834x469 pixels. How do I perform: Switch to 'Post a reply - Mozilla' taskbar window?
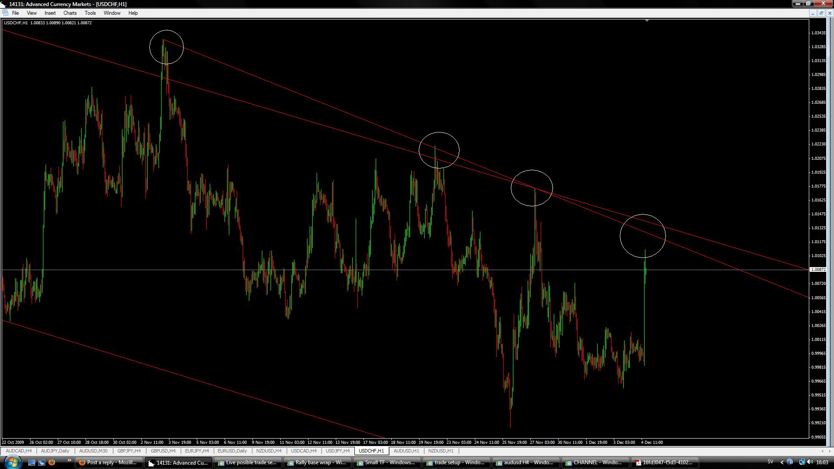[x=109, y=462]
